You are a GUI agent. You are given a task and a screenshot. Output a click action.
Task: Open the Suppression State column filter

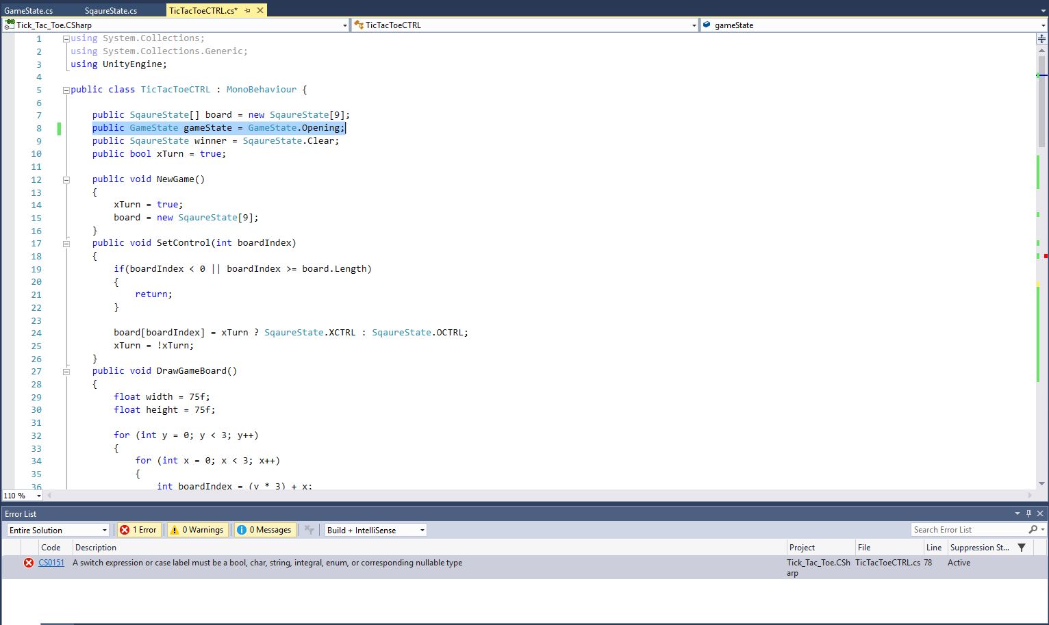pos(1022,548)
